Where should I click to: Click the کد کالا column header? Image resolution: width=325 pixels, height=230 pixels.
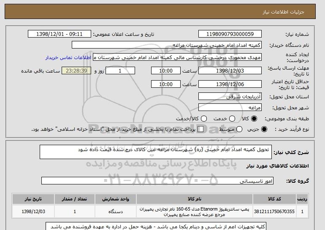pos(274,199)
